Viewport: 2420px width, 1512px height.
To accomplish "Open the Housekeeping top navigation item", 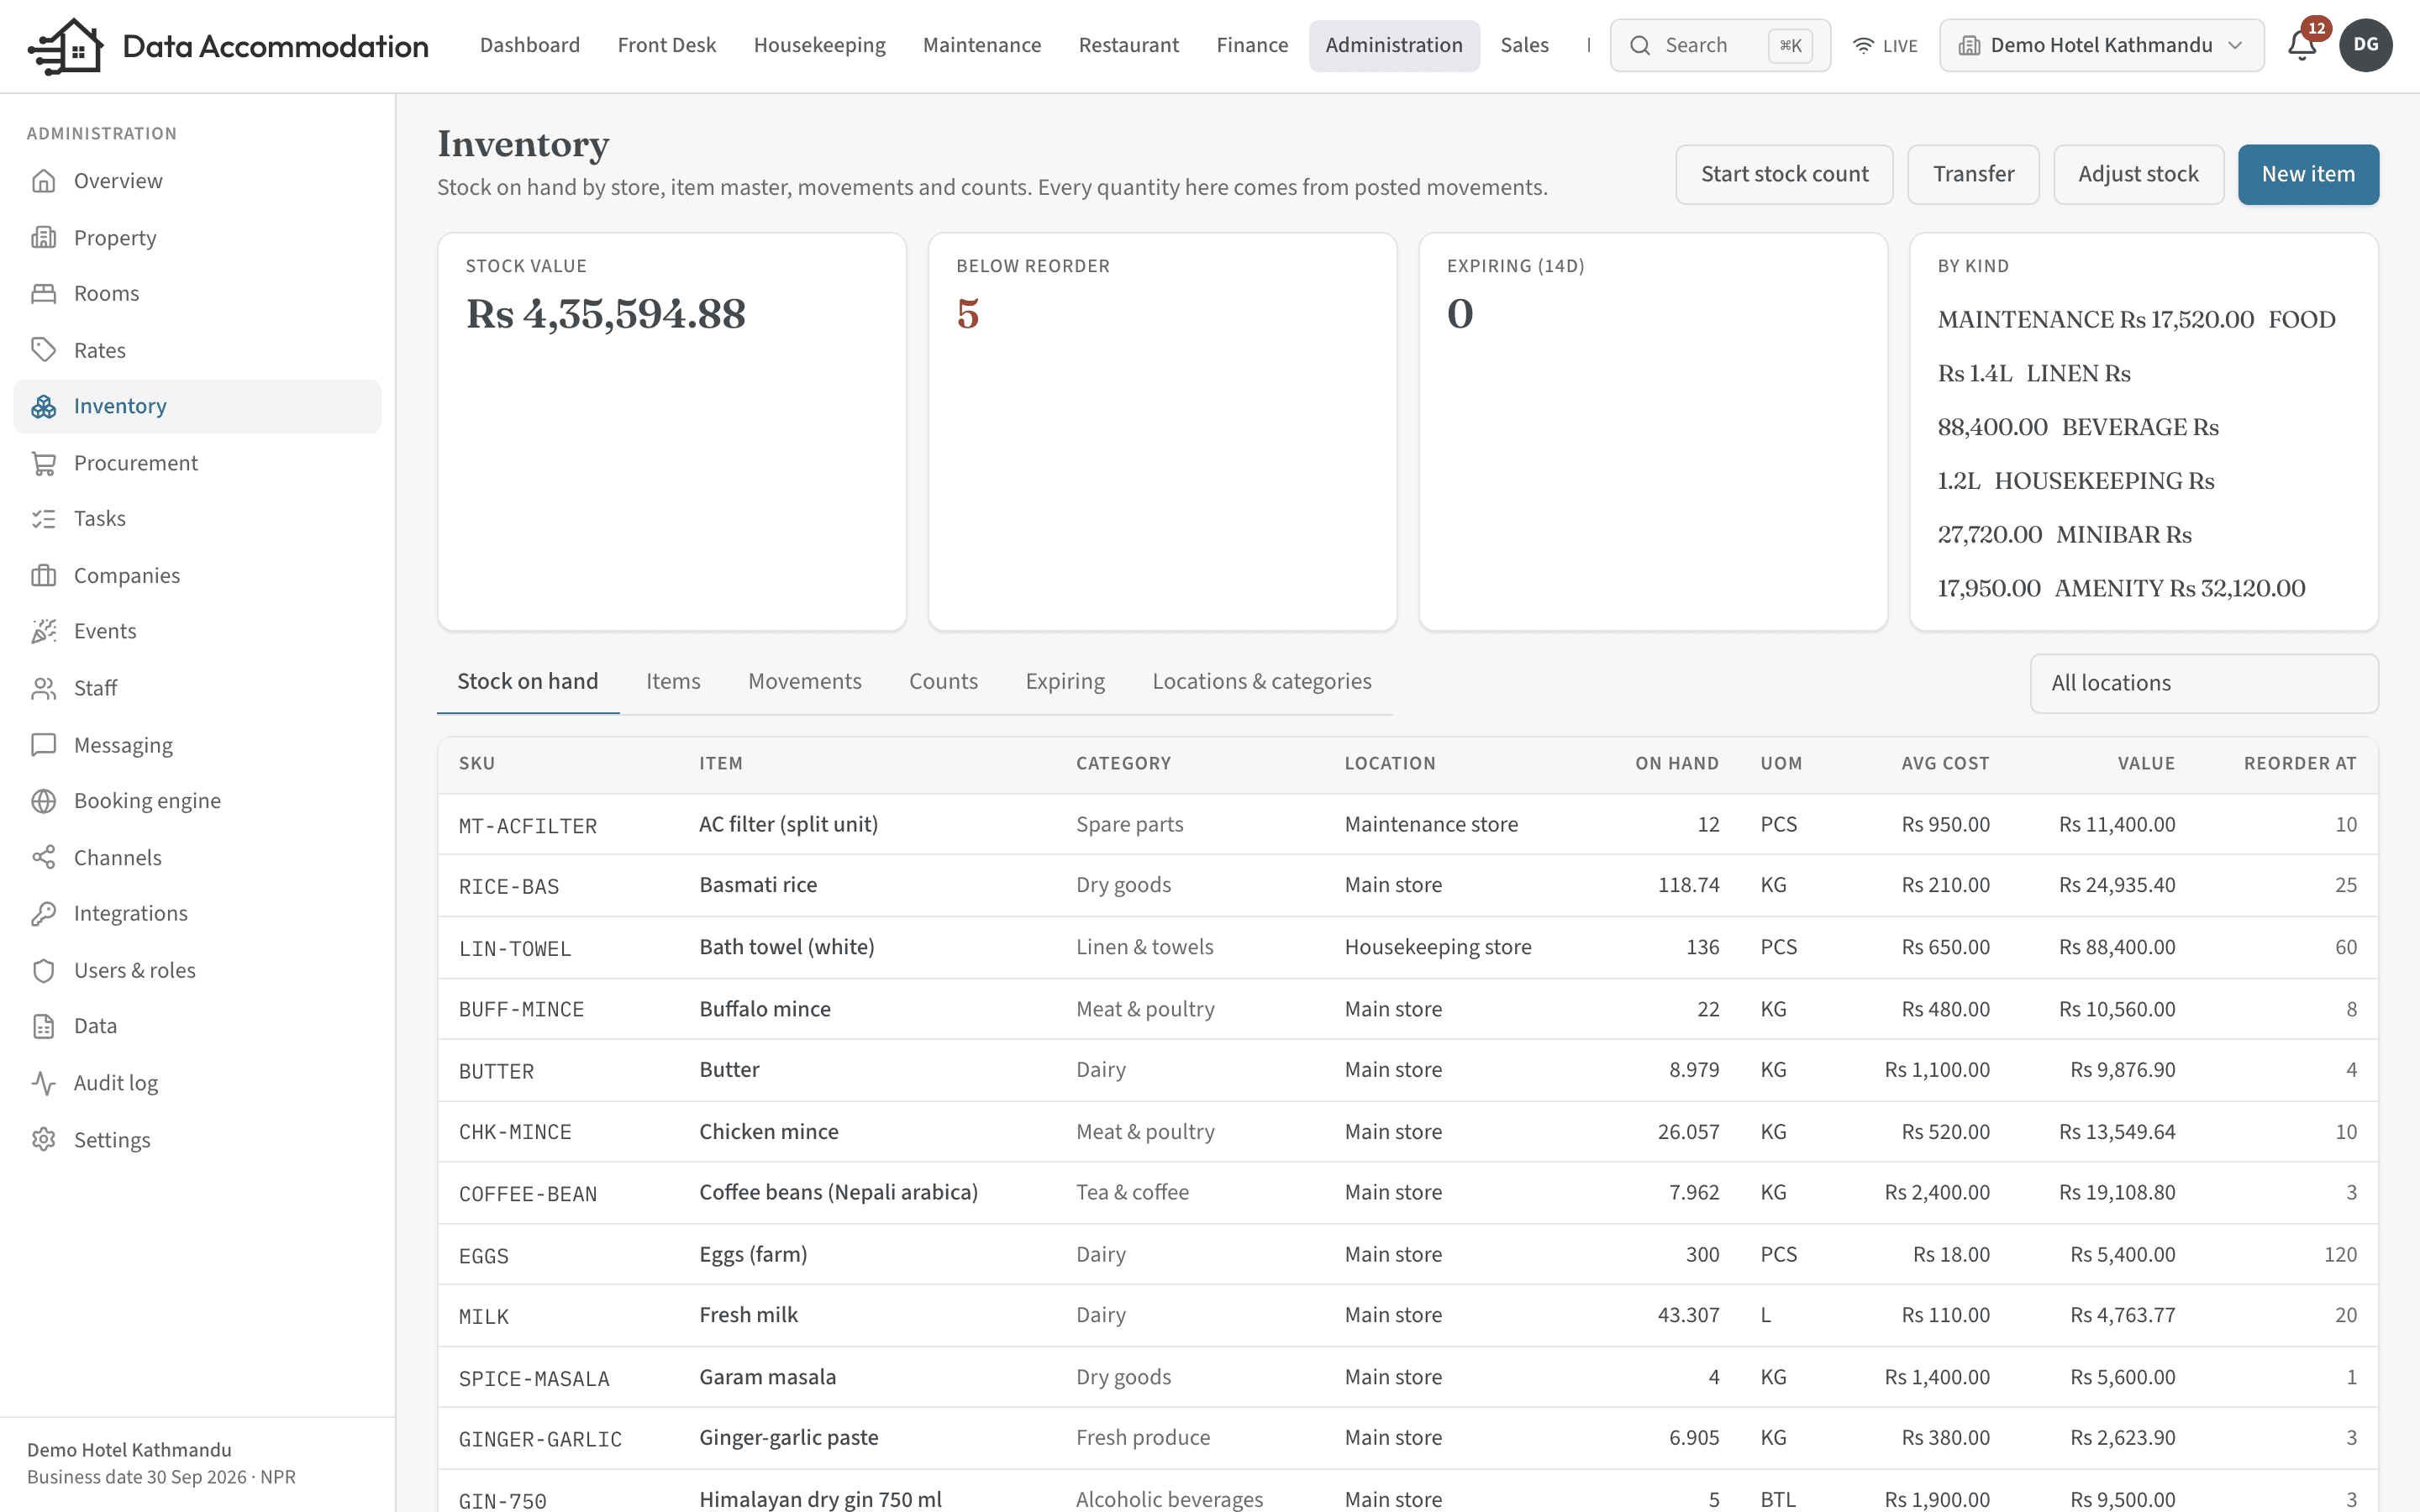I will [820, 45].
